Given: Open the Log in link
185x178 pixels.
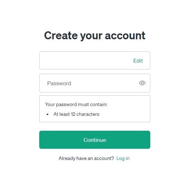Looking at the screenshot, I should [x=123, y=159].
